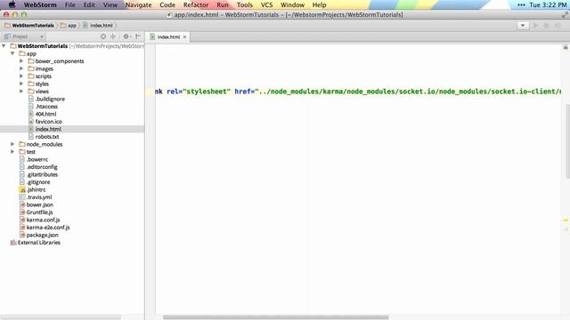The width and height of the screenshot is (570, 320).
Task: Toggle full screen with the window arrows icon
Action: coord(565,15)
